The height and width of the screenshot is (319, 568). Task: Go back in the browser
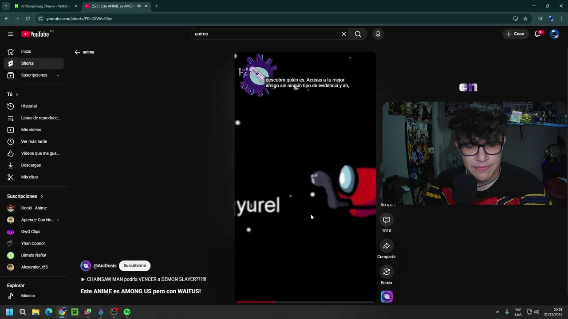point(6,19)
